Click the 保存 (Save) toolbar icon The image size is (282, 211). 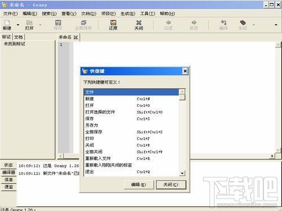click(x=58, y=25)
